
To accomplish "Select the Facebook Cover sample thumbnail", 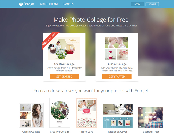I will pyautogui.click(x=118, y=116).
